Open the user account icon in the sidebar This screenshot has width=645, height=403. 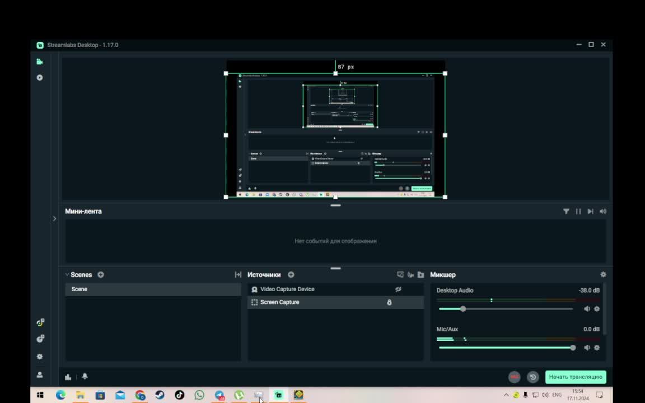pyautogui.click(x=40, y=374)
